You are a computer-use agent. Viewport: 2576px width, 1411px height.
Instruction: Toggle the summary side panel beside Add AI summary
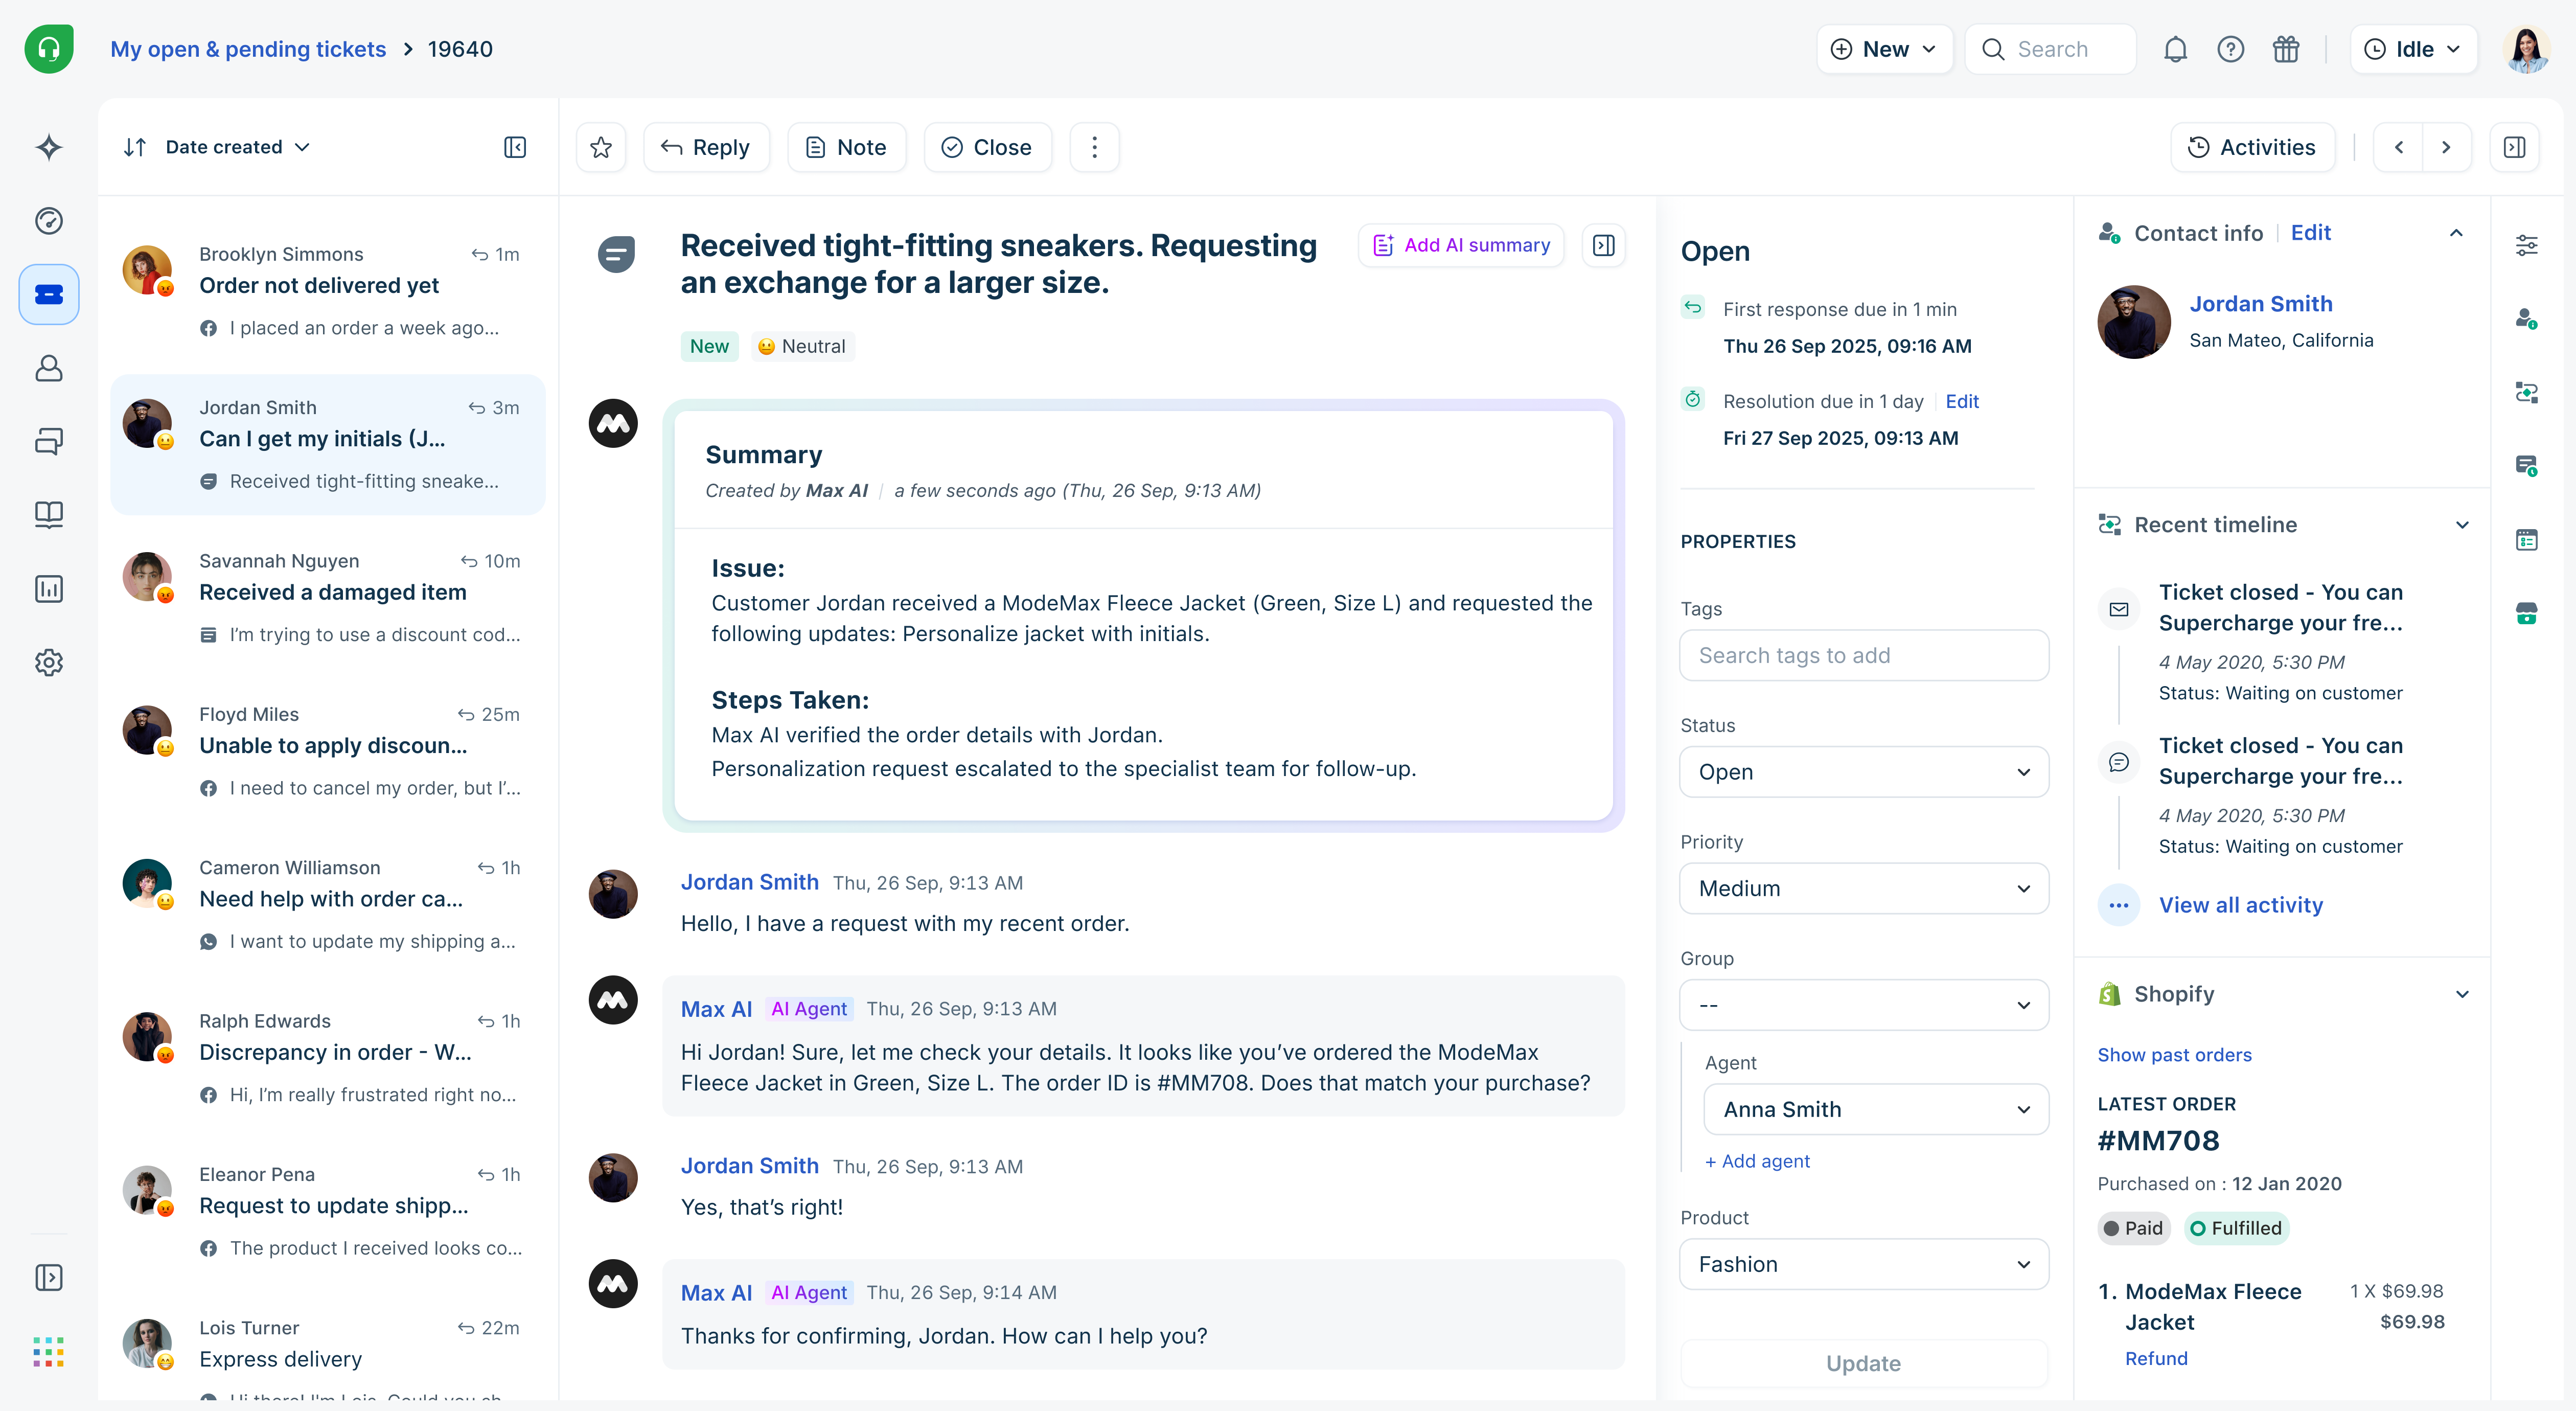coord(1603,246)
